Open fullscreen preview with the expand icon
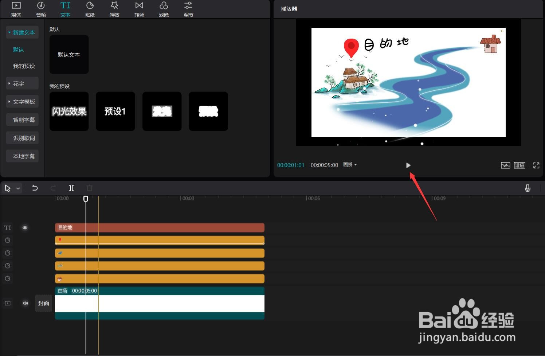 point(536,165)
